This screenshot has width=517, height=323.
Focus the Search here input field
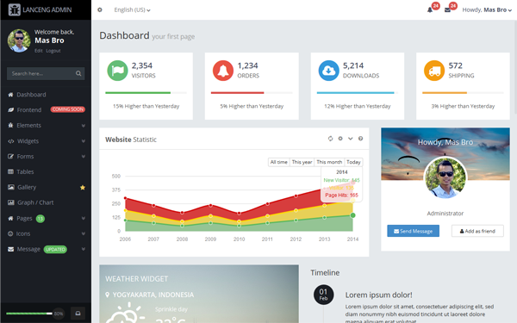pyautogui.click(x=46, y=73)
